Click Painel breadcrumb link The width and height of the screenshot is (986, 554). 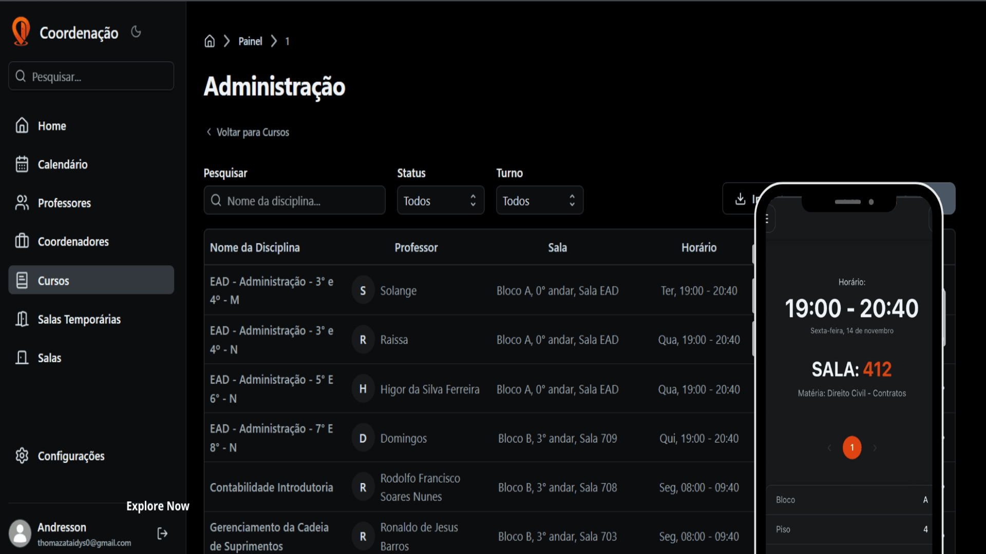250,41
